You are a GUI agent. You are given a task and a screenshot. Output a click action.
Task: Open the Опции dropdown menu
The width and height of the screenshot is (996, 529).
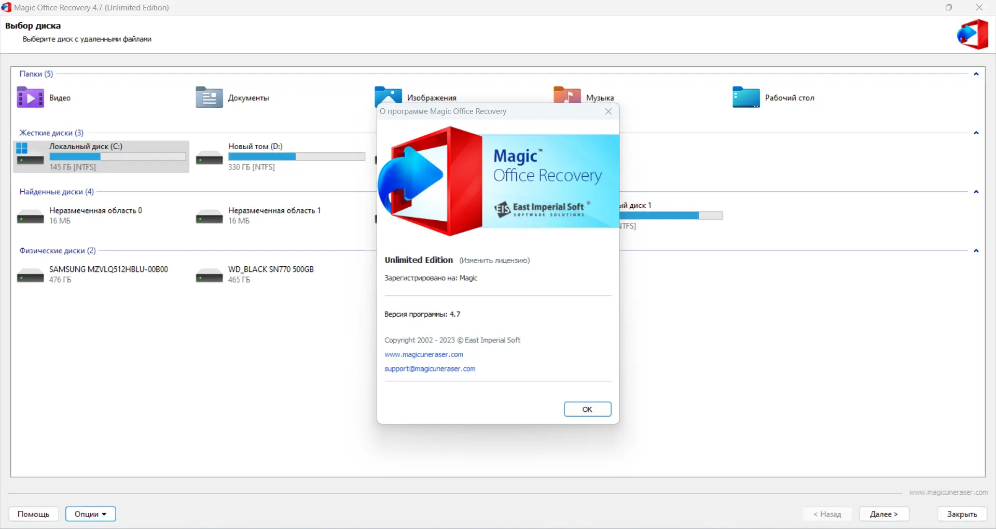(x=90, y=514)
